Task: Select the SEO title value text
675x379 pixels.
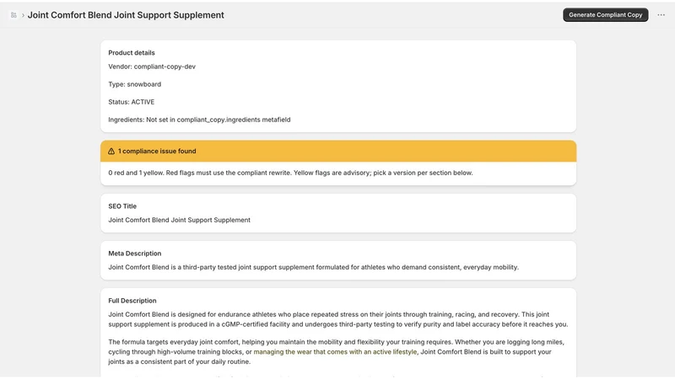Action: click(179, 220)
